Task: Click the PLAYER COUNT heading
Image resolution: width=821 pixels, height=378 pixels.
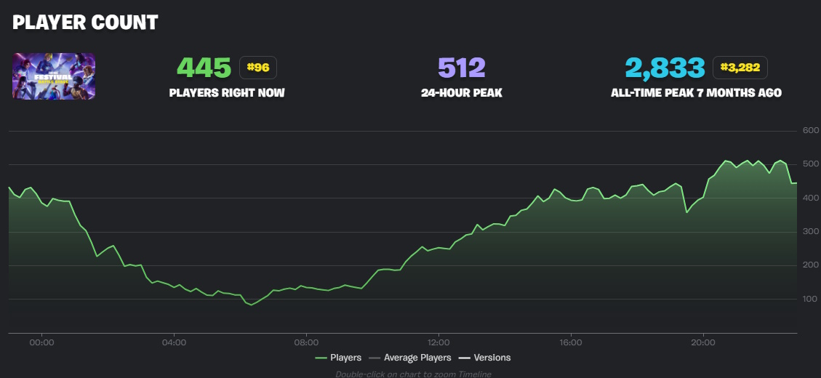Action: (85, 23)
